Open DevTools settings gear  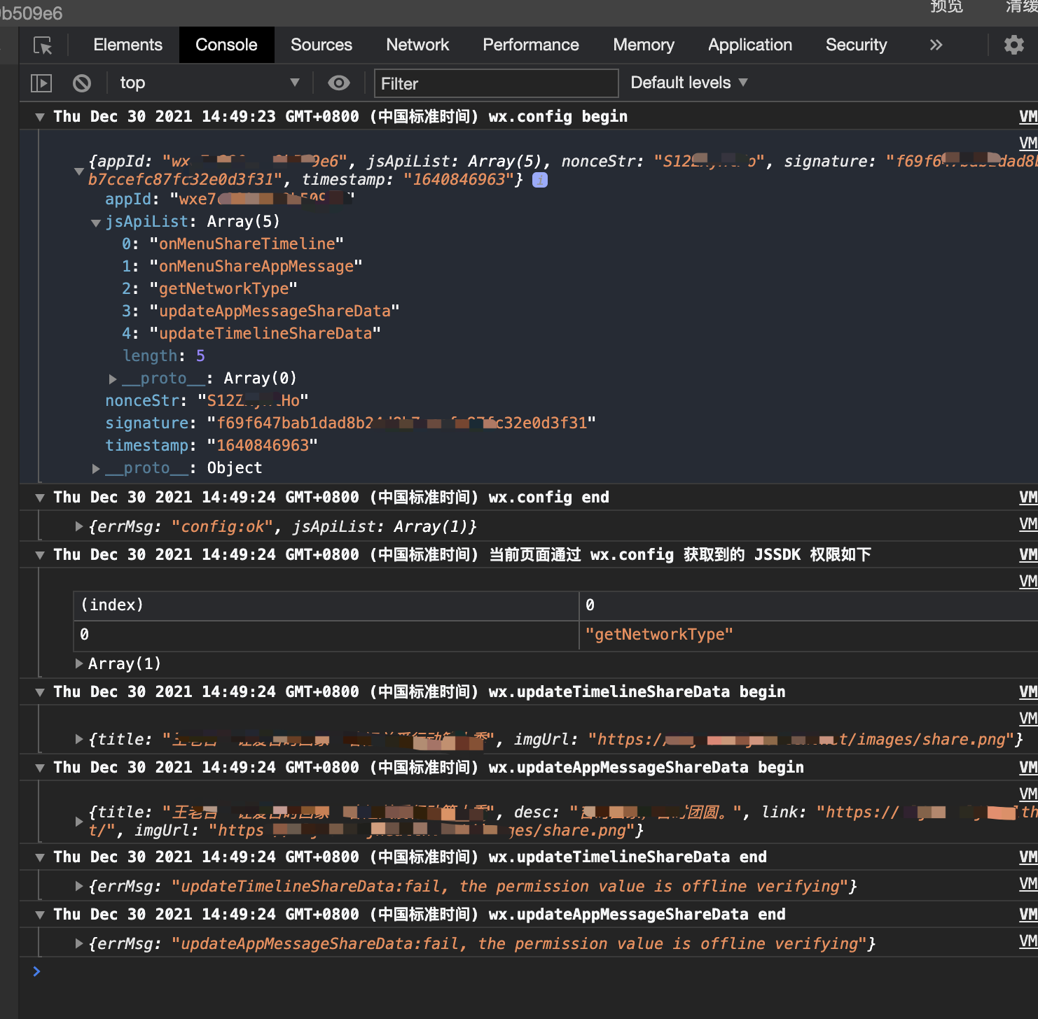(x=1013, y=45)
